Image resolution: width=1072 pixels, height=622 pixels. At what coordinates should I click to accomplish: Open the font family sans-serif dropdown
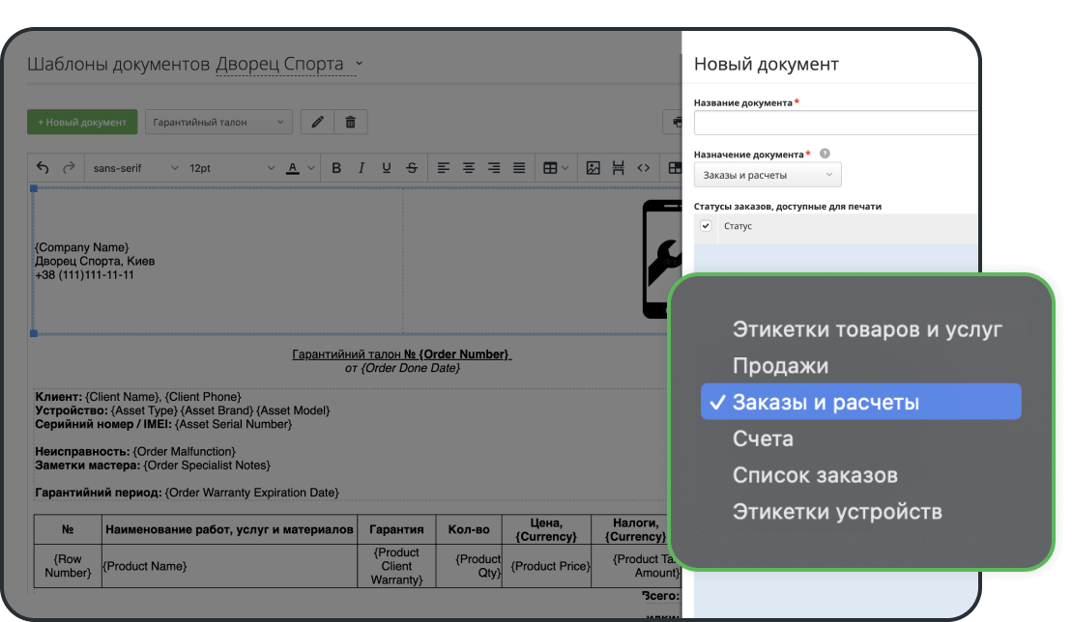click(x=135, y=168)
